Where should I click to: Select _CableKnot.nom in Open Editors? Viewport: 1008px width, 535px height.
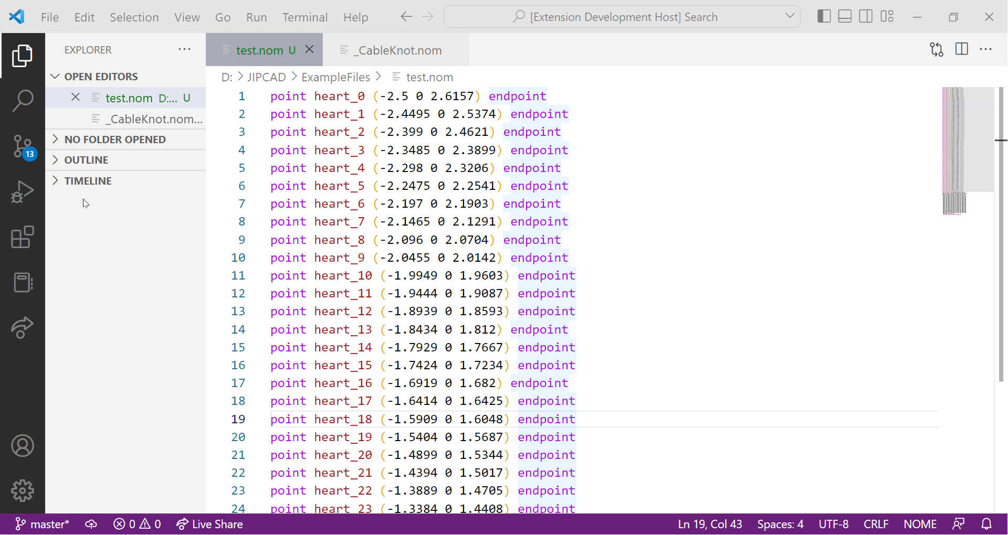coord(125,119)
